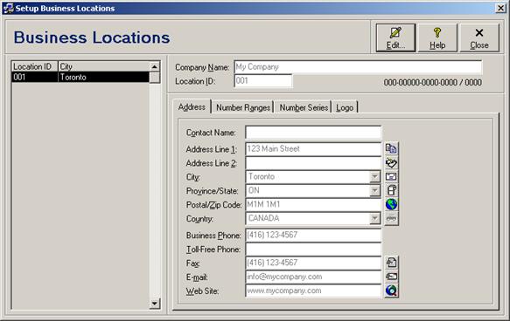Switch to the Logo tab

coord(345,107)
